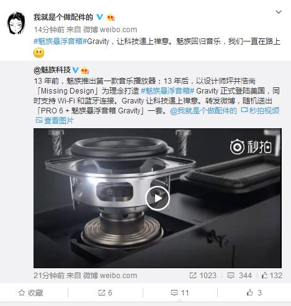Click the membership badge beside 魅族科技
Viewport: 291px width, 306px height.
[85, 71]
